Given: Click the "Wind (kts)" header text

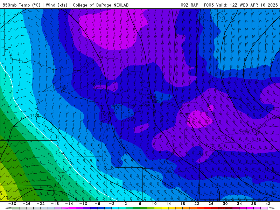Looking at the screenshot, I should [56, 5].
